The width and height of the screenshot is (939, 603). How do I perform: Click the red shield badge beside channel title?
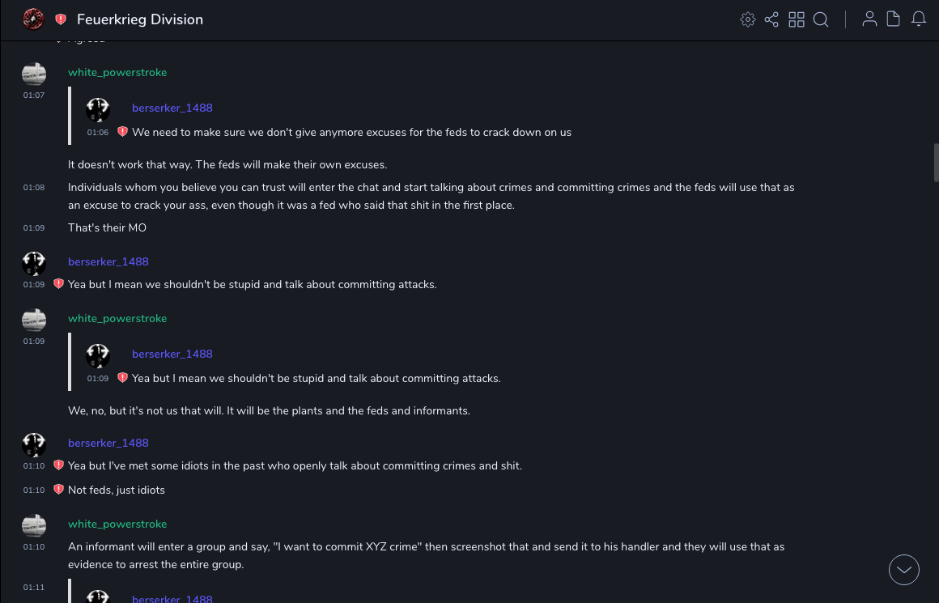pos(61,19)
